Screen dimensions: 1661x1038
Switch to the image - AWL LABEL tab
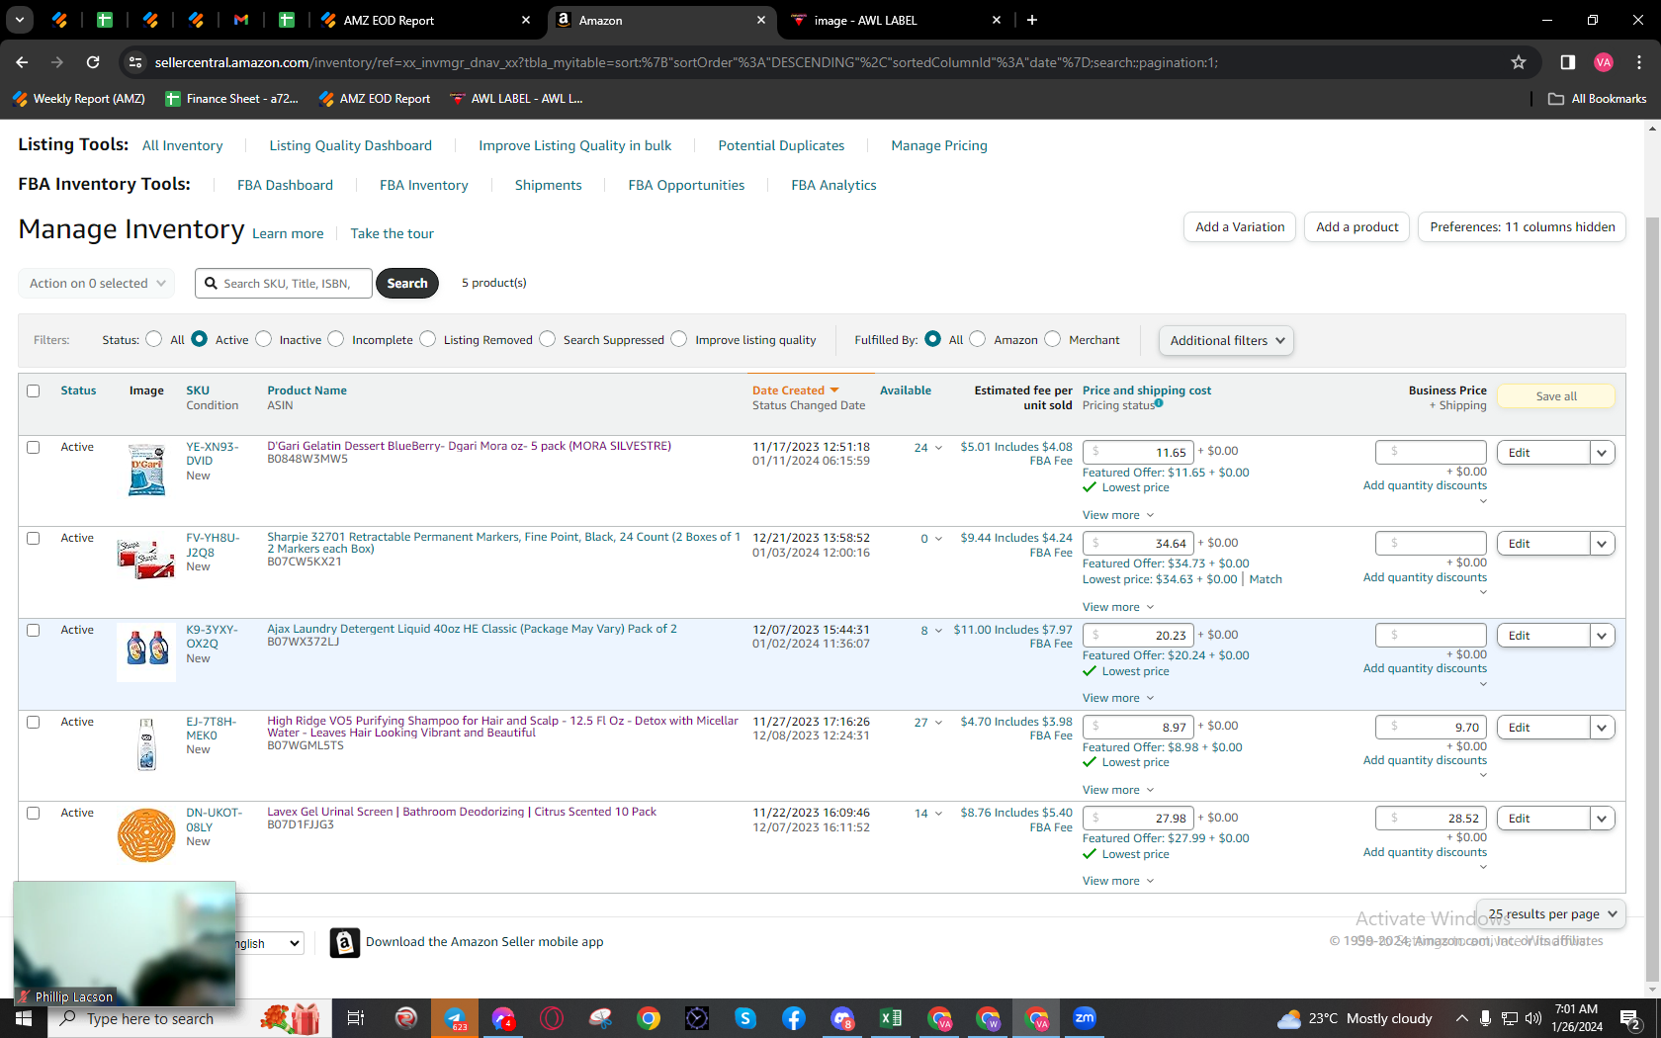[x=896, y=20]
